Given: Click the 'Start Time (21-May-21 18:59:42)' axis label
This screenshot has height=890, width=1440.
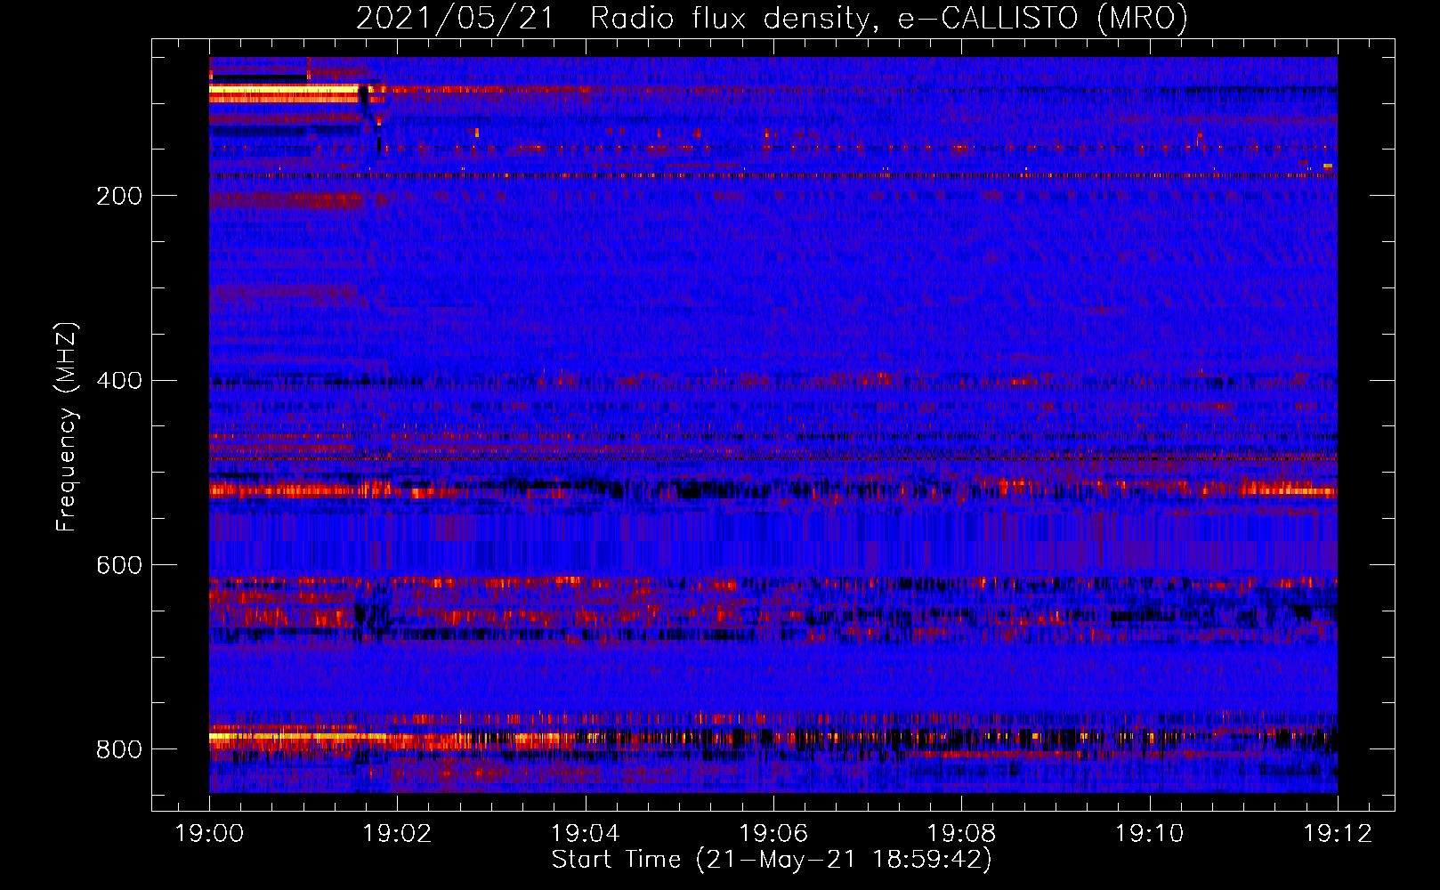Looking at the screenshot, I should tap(772, 860).
